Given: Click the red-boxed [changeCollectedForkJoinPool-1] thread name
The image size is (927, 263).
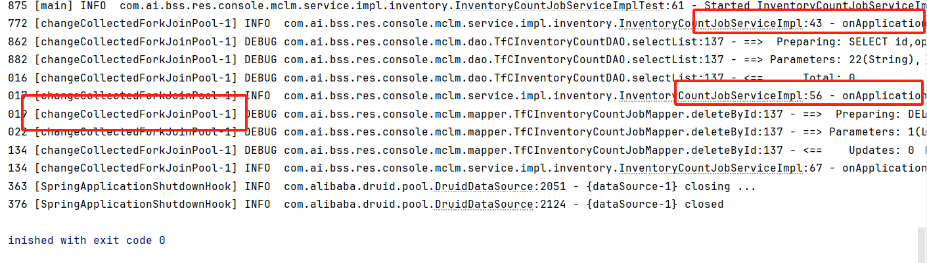Looking at the screenshot, I should (x=135, y=114).
